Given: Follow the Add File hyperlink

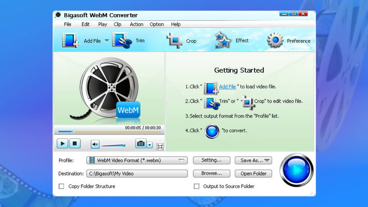Looking at the screenshot, I should tap(227, 87).
